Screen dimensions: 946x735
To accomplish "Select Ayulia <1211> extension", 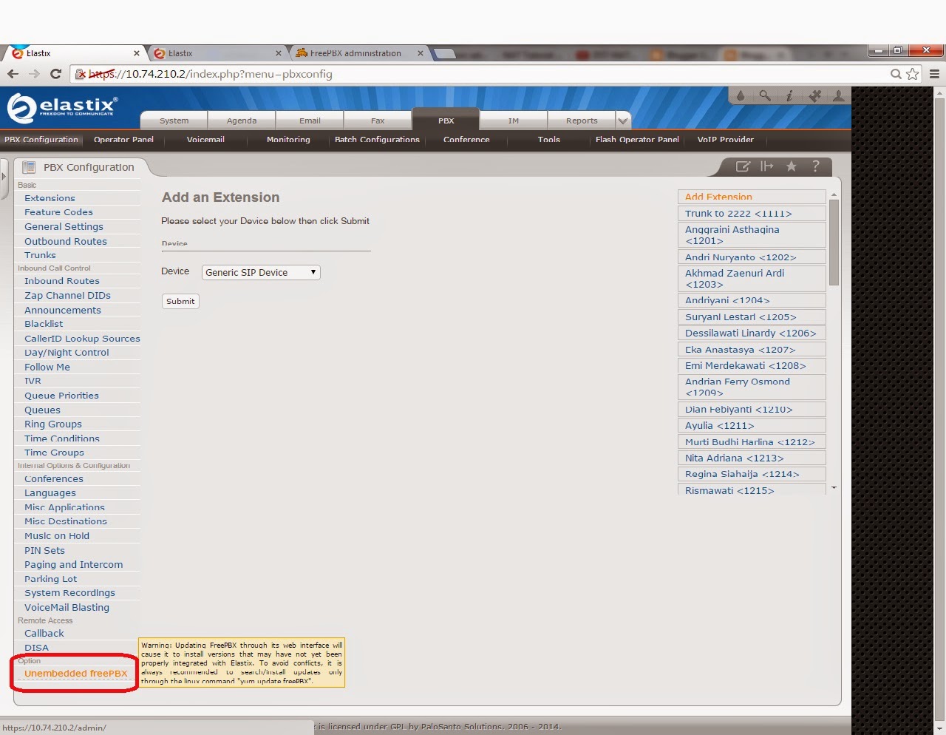I will pos(752,426).
